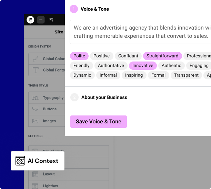
Task: Click the AI Context label button
Action: pos(43,161)
